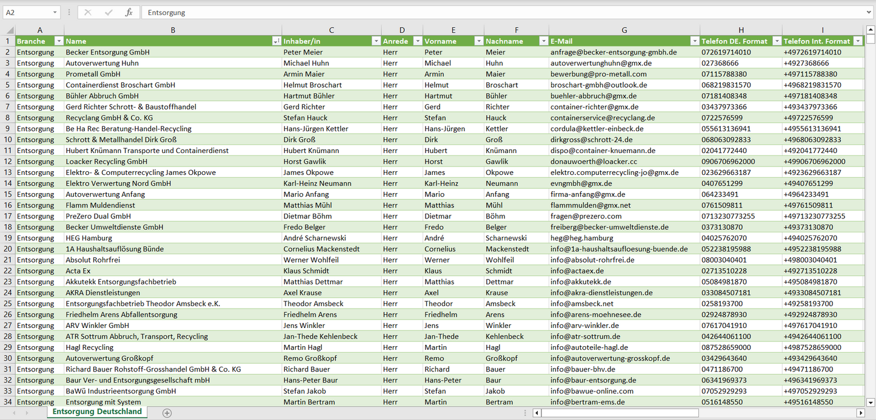This screenshot has width=876, height=420.
Task: Expand the E-Mail column filter dropdown
Action: click(694, 41)
